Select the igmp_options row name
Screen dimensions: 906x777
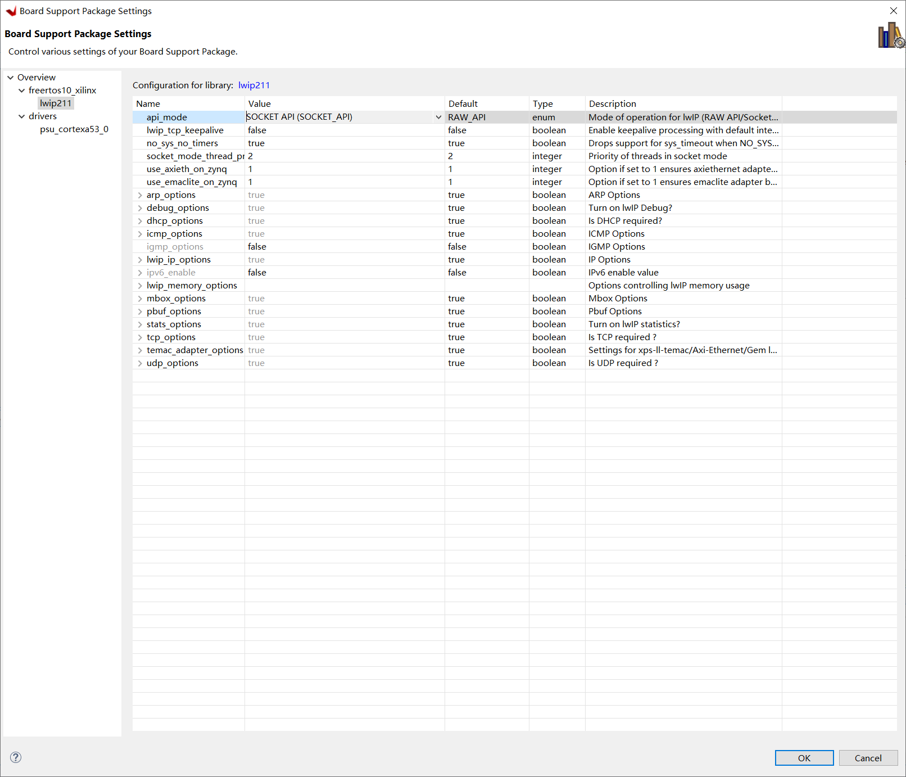coord(175,247)
